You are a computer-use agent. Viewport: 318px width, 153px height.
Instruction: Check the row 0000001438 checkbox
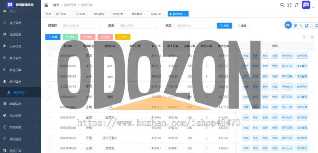coord(50,148)
